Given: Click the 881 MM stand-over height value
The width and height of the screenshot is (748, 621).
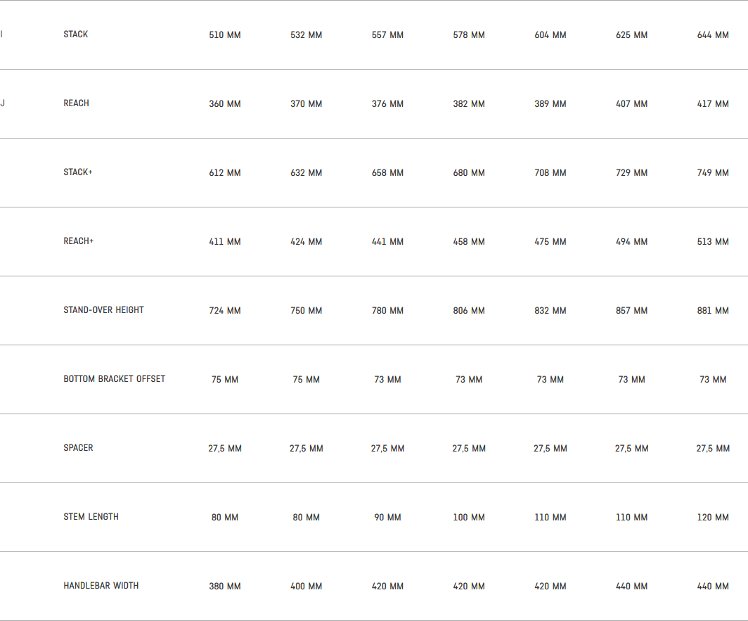Looking at the screenshot, I should [713, 311].
